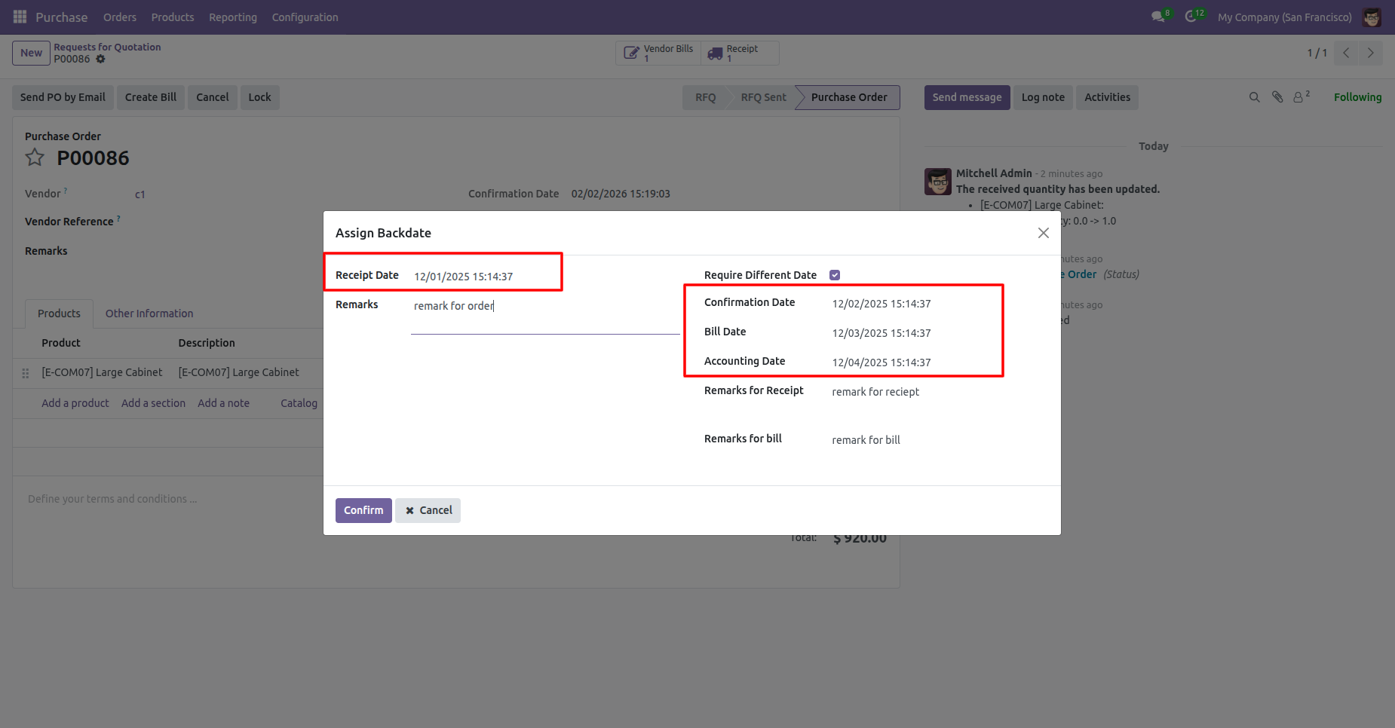Click the Log note button
The height and width of the screenshot is (728, 1395).
coord(1043,97)
